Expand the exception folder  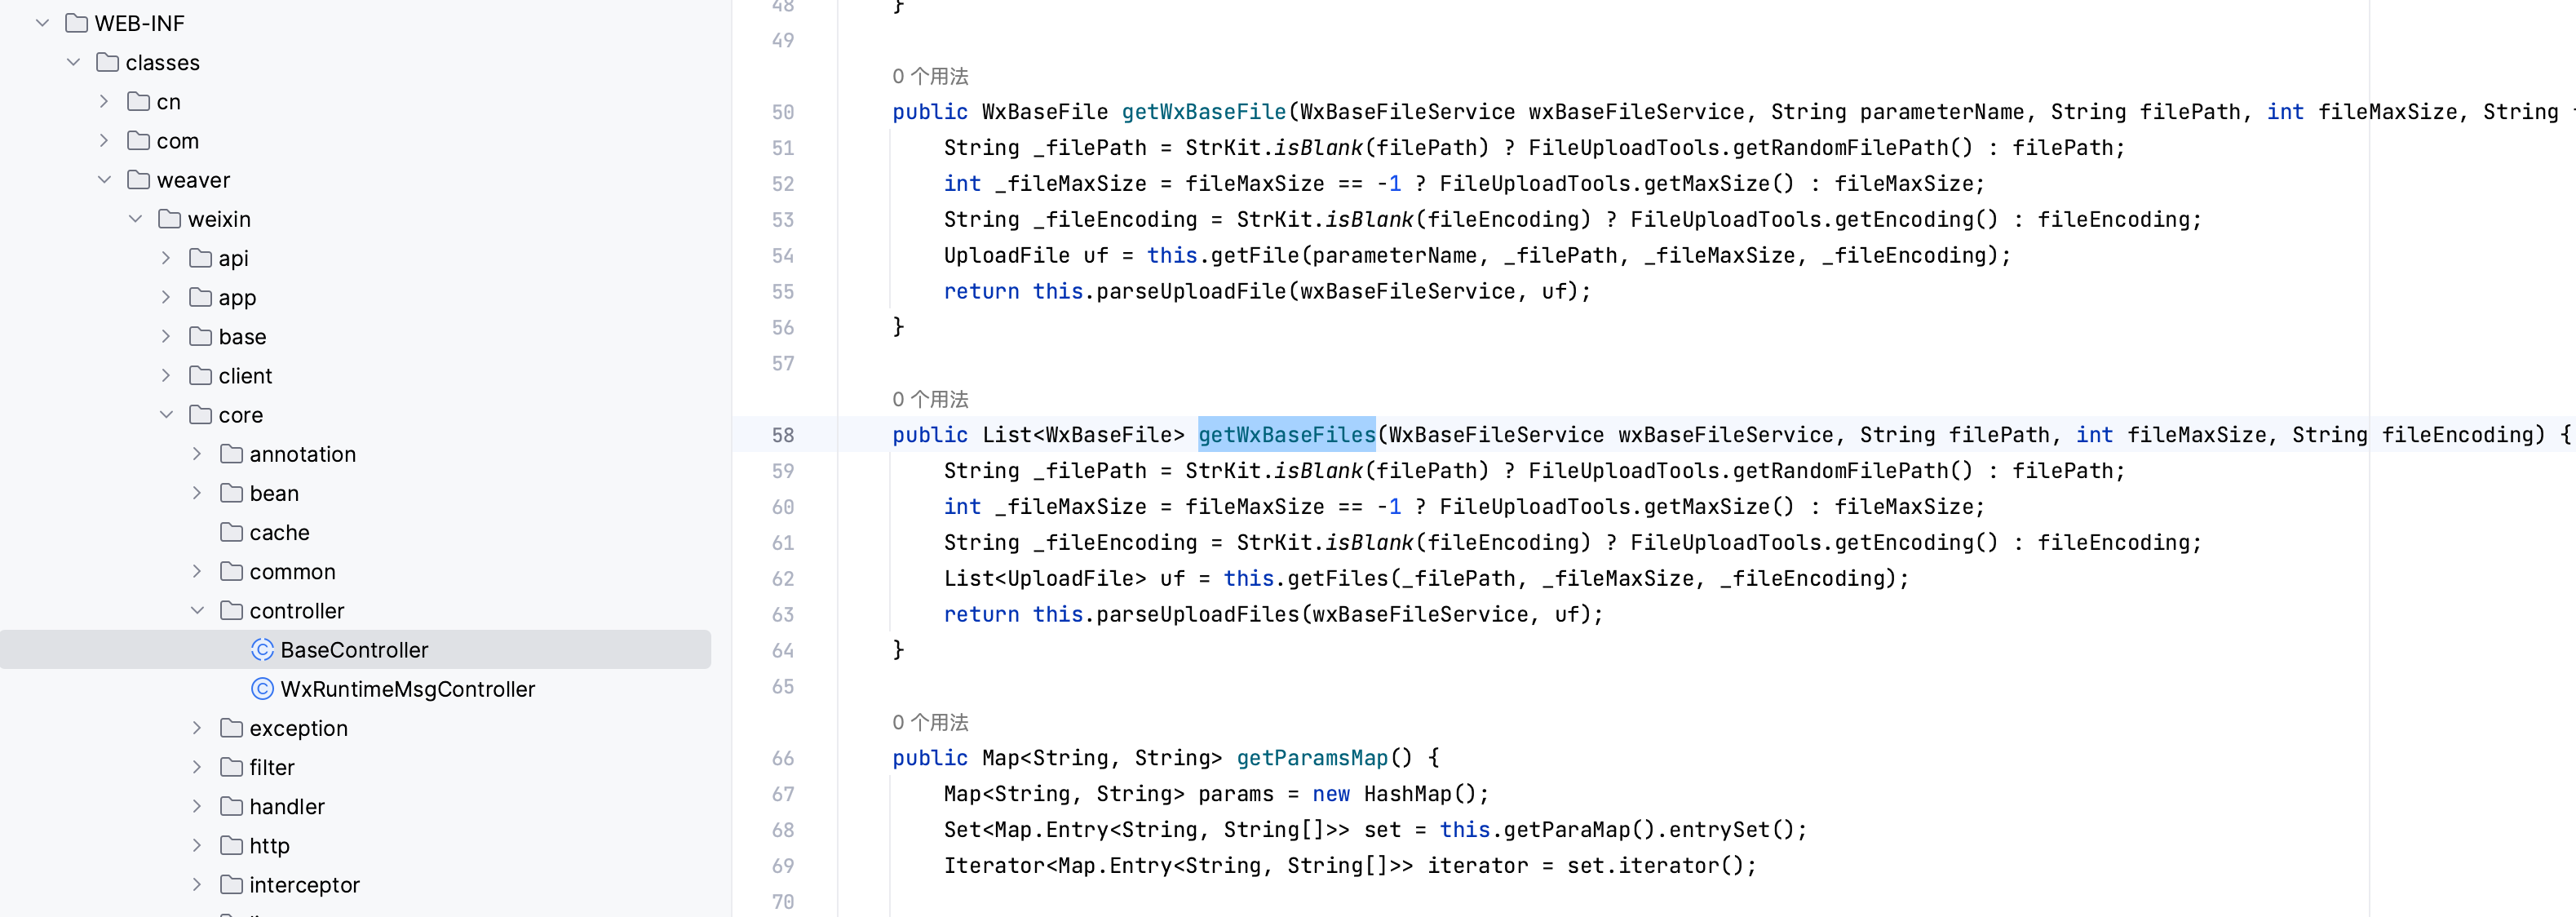pyautogui.click(x=197, y=728)
